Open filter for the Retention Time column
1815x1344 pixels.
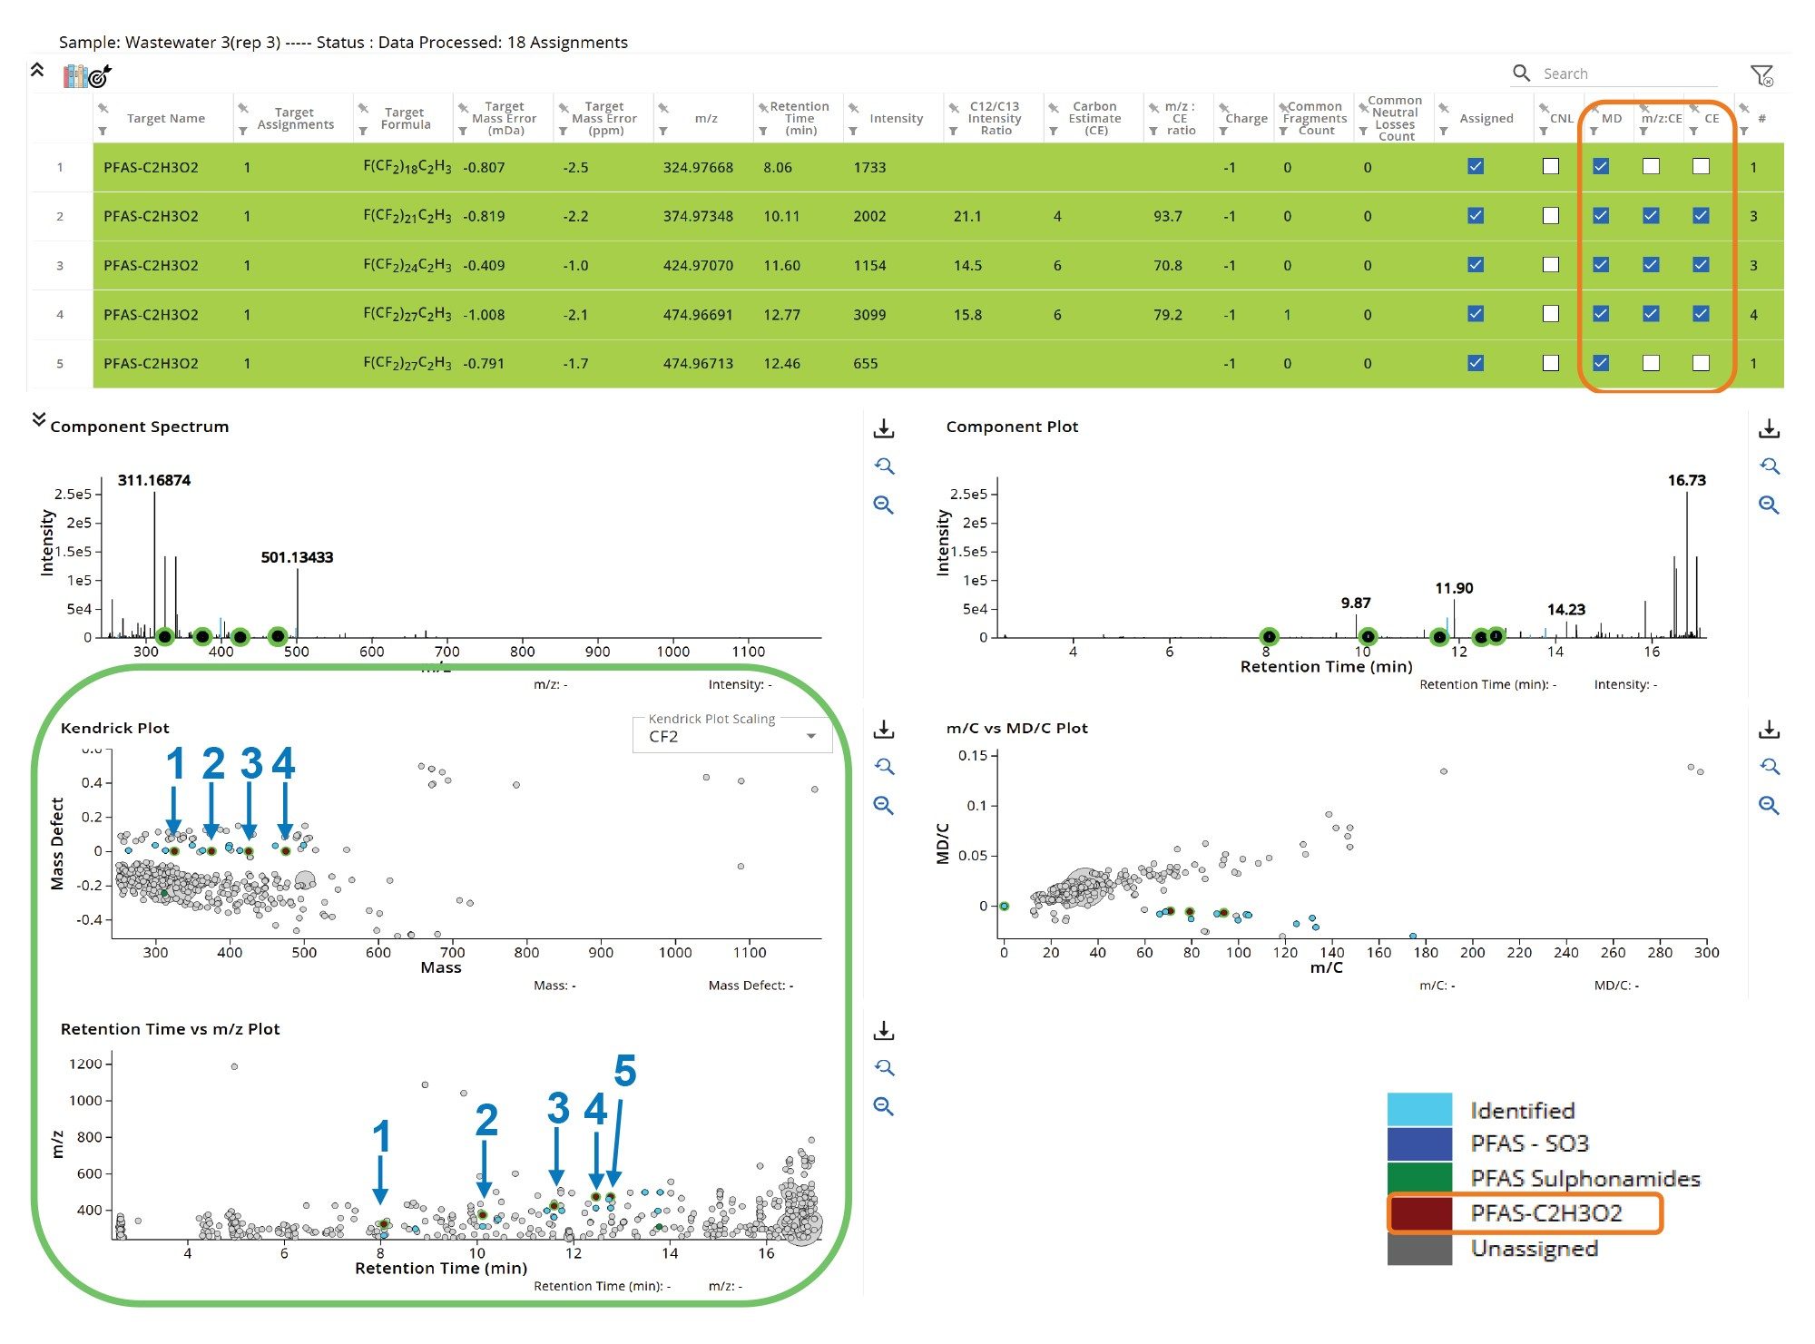(x=763, y=132)
